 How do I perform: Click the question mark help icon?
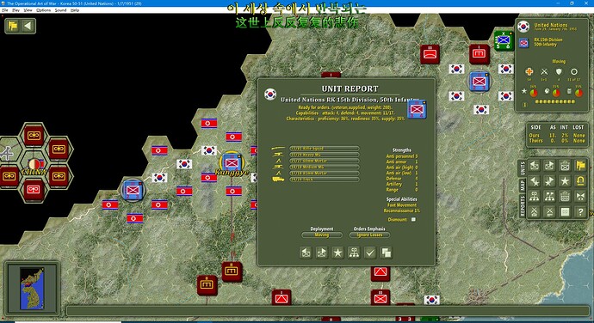pos(580,212)
